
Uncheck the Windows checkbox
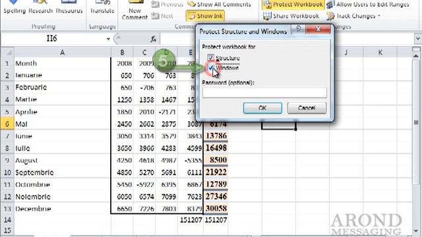click(210, 68)
